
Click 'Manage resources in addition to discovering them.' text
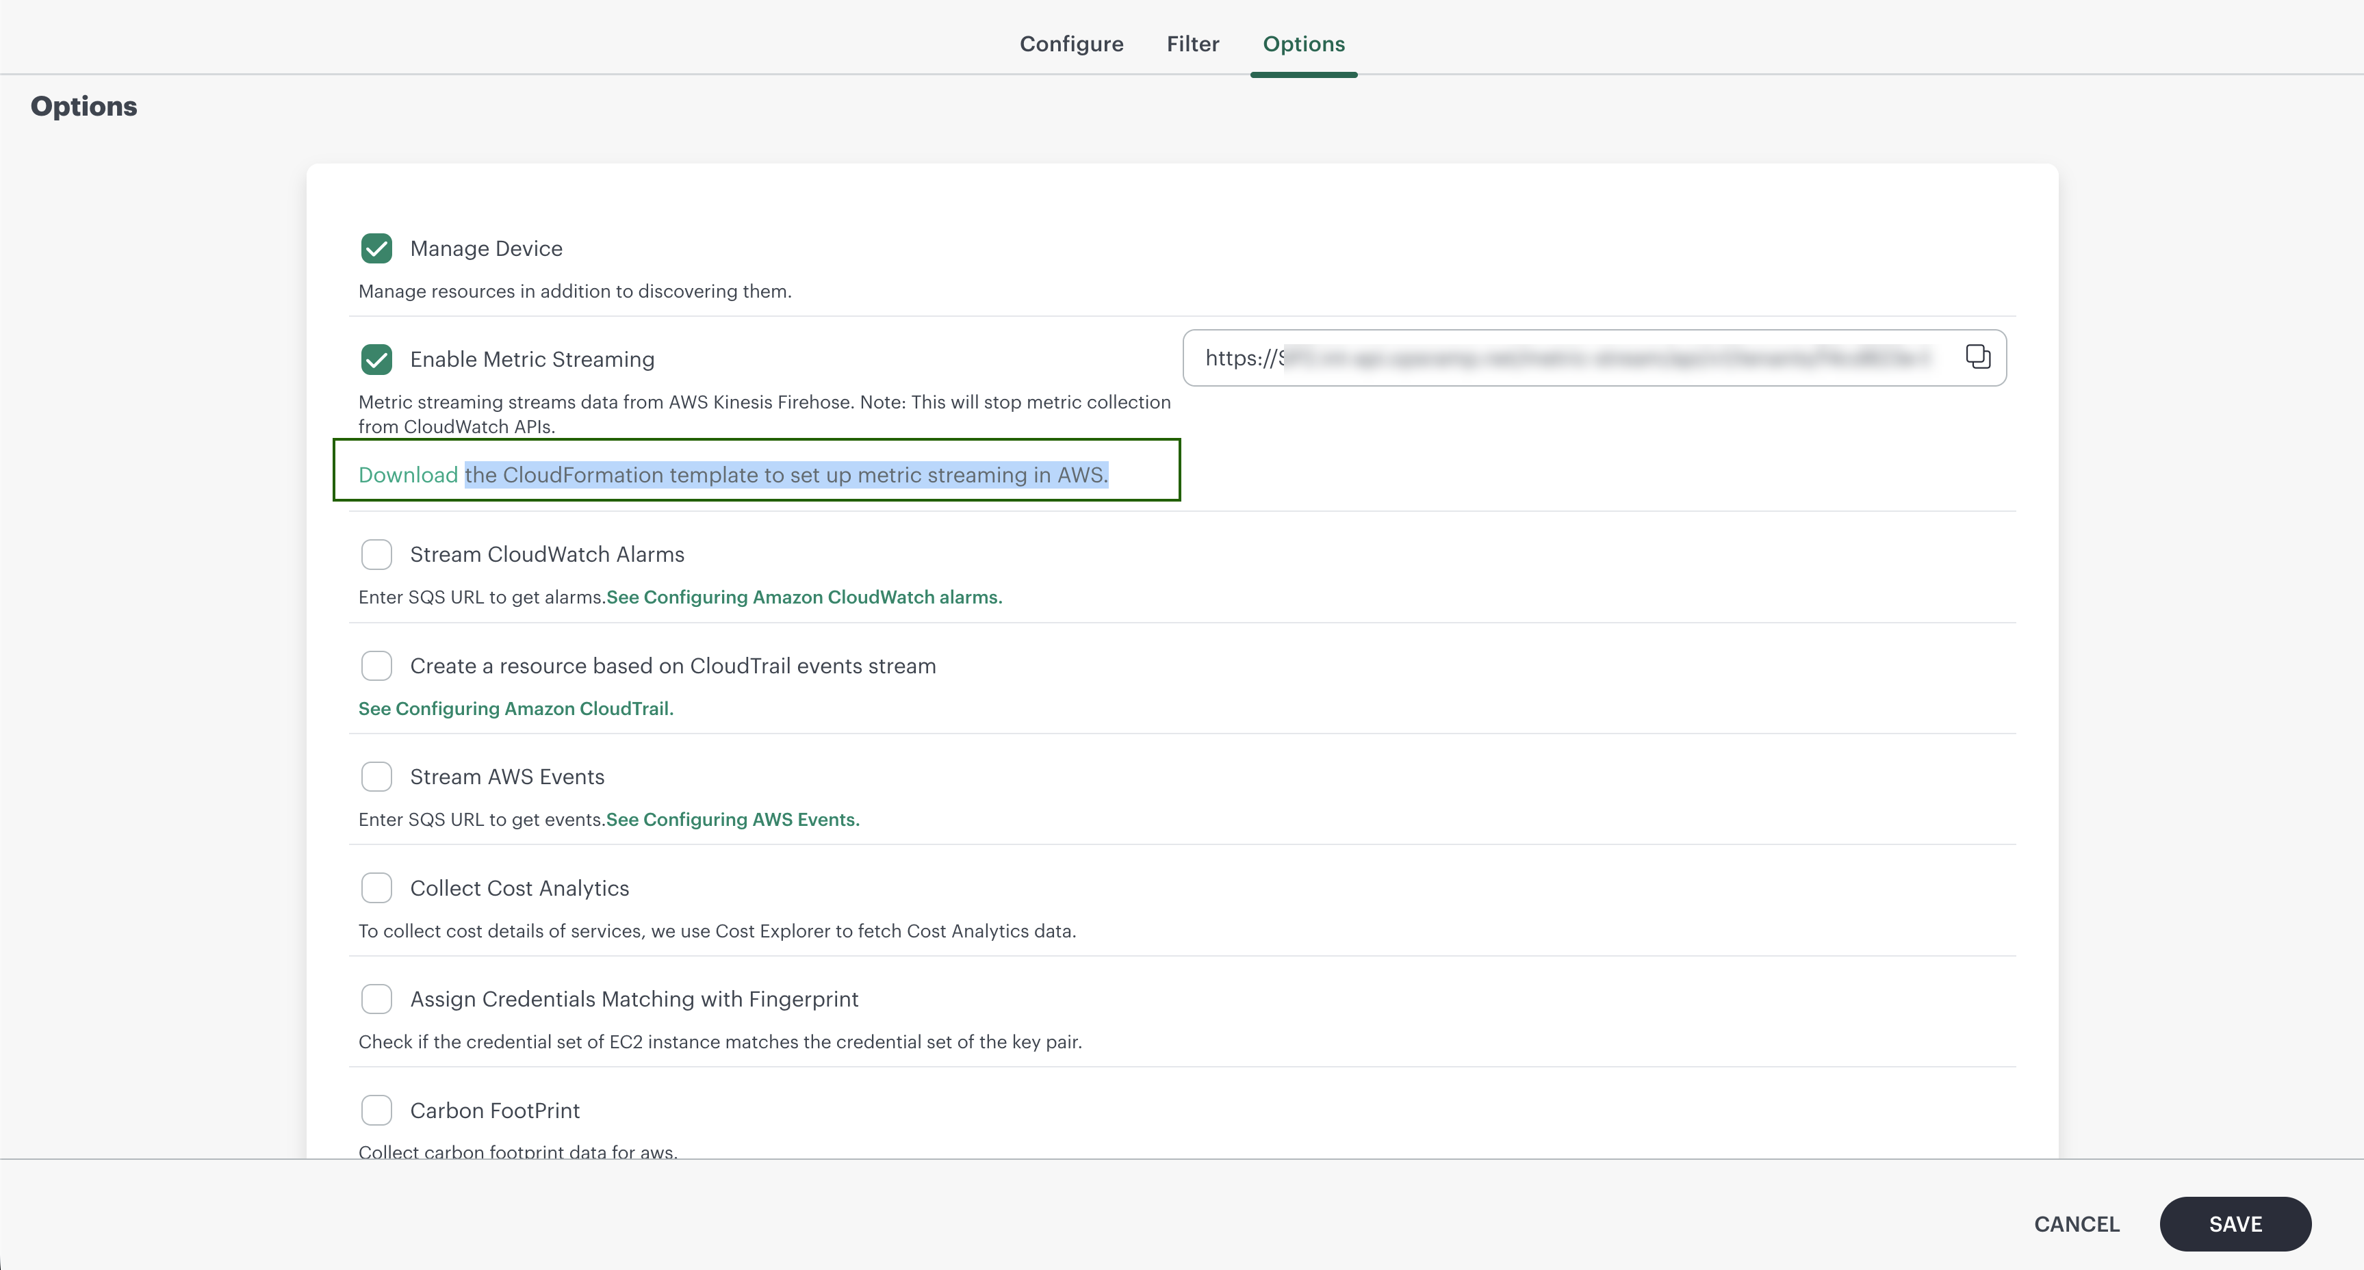pos(574,291)
